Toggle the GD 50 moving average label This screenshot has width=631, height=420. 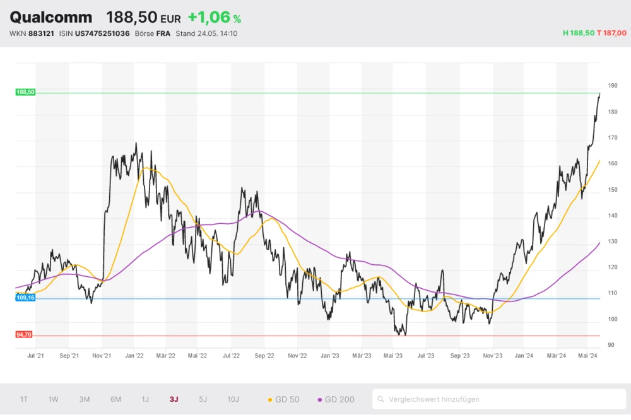click(x=287, y=399)
